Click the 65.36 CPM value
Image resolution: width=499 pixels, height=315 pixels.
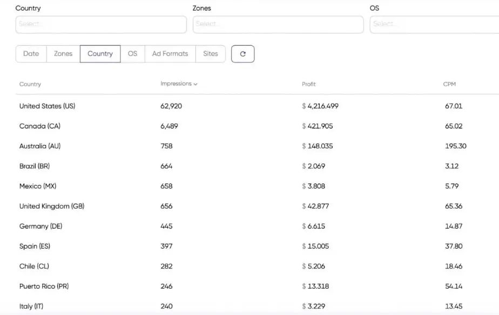click(x=454, y=206)
